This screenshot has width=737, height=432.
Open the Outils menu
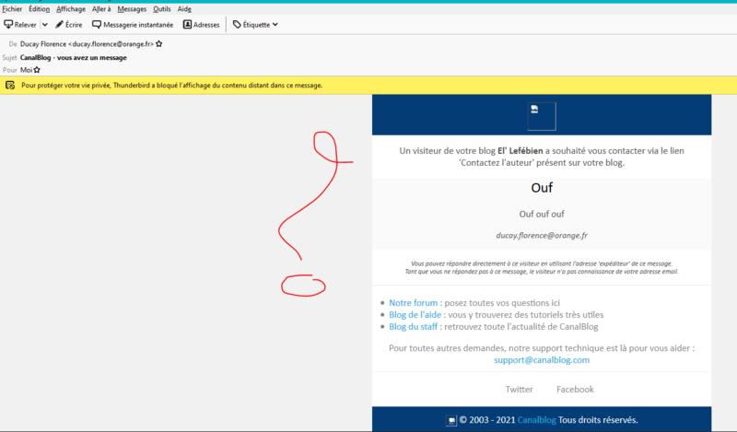click(162, 9)
